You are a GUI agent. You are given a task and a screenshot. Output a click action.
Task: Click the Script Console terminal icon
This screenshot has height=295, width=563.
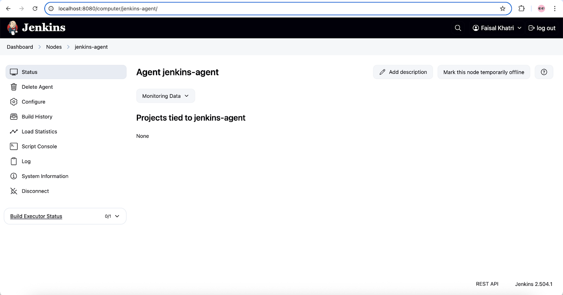(x=14, y=146)
